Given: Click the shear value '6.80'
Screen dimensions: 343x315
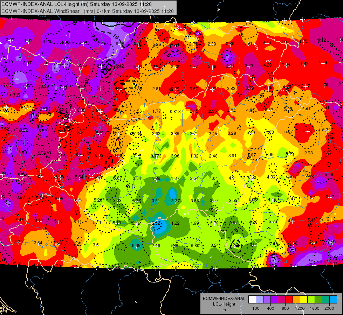Looking at the screenshot, I should point(195,246).
